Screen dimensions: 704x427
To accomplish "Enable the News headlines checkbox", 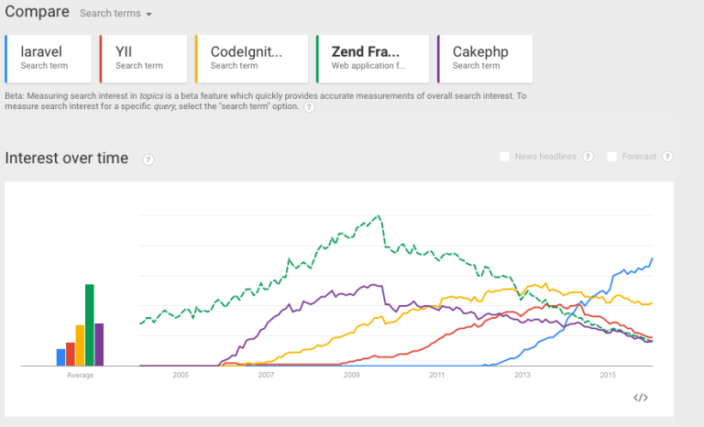I will pos(505,157).
